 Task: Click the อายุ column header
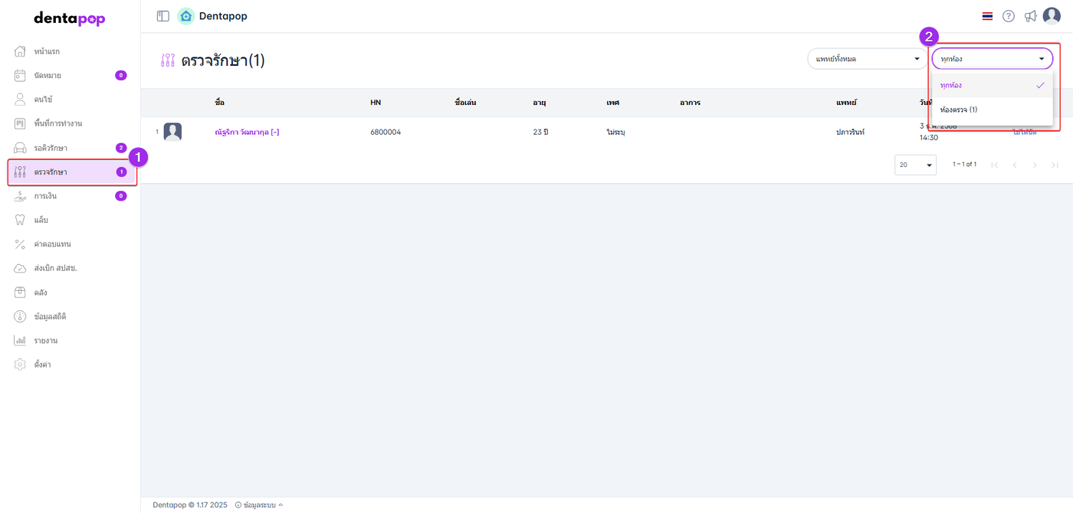coord(539,102)
